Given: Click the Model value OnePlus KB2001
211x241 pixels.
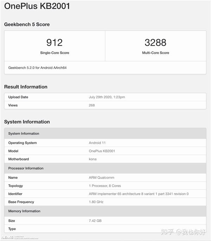Looking at the screenshot, I should (102, 151).
